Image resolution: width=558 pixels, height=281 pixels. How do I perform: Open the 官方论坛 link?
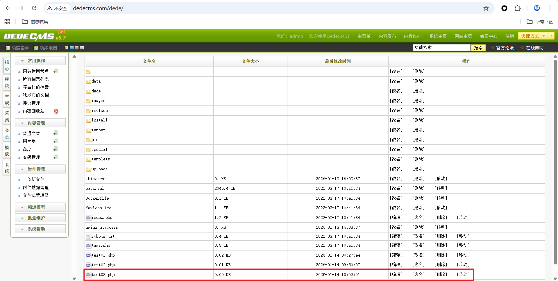point(505,48)
